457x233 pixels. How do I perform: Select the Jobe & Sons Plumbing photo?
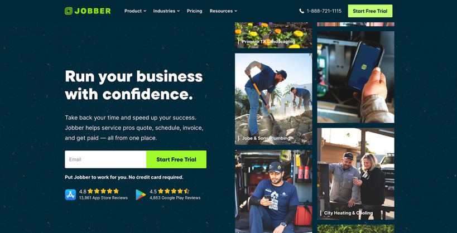coord(273,99)
